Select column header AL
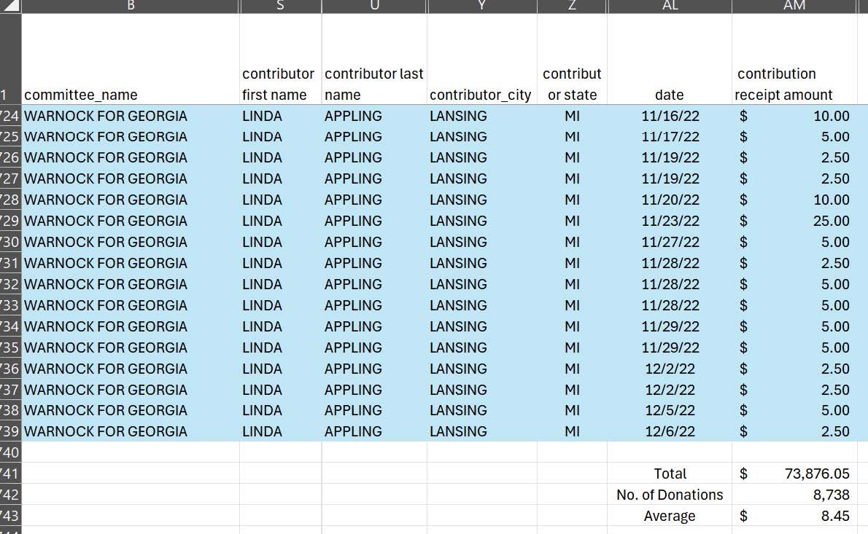Viewport: 868px width, 534px height. click(x=669, y=6)
